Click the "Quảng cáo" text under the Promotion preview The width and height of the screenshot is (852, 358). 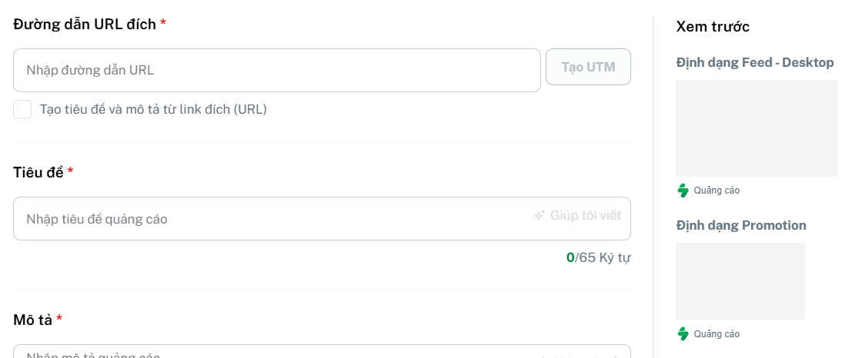tap(717, 334)
